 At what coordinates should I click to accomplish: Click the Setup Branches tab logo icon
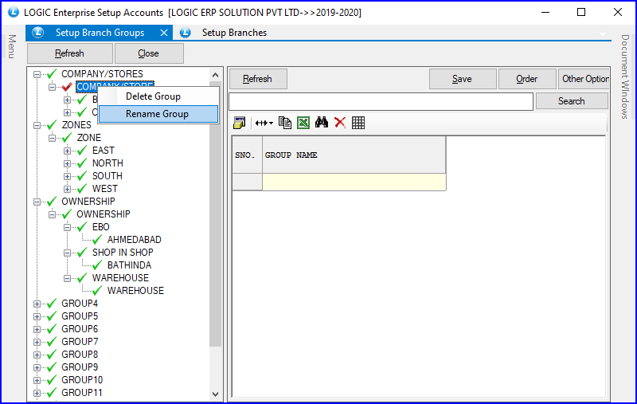tap(186, 33)
